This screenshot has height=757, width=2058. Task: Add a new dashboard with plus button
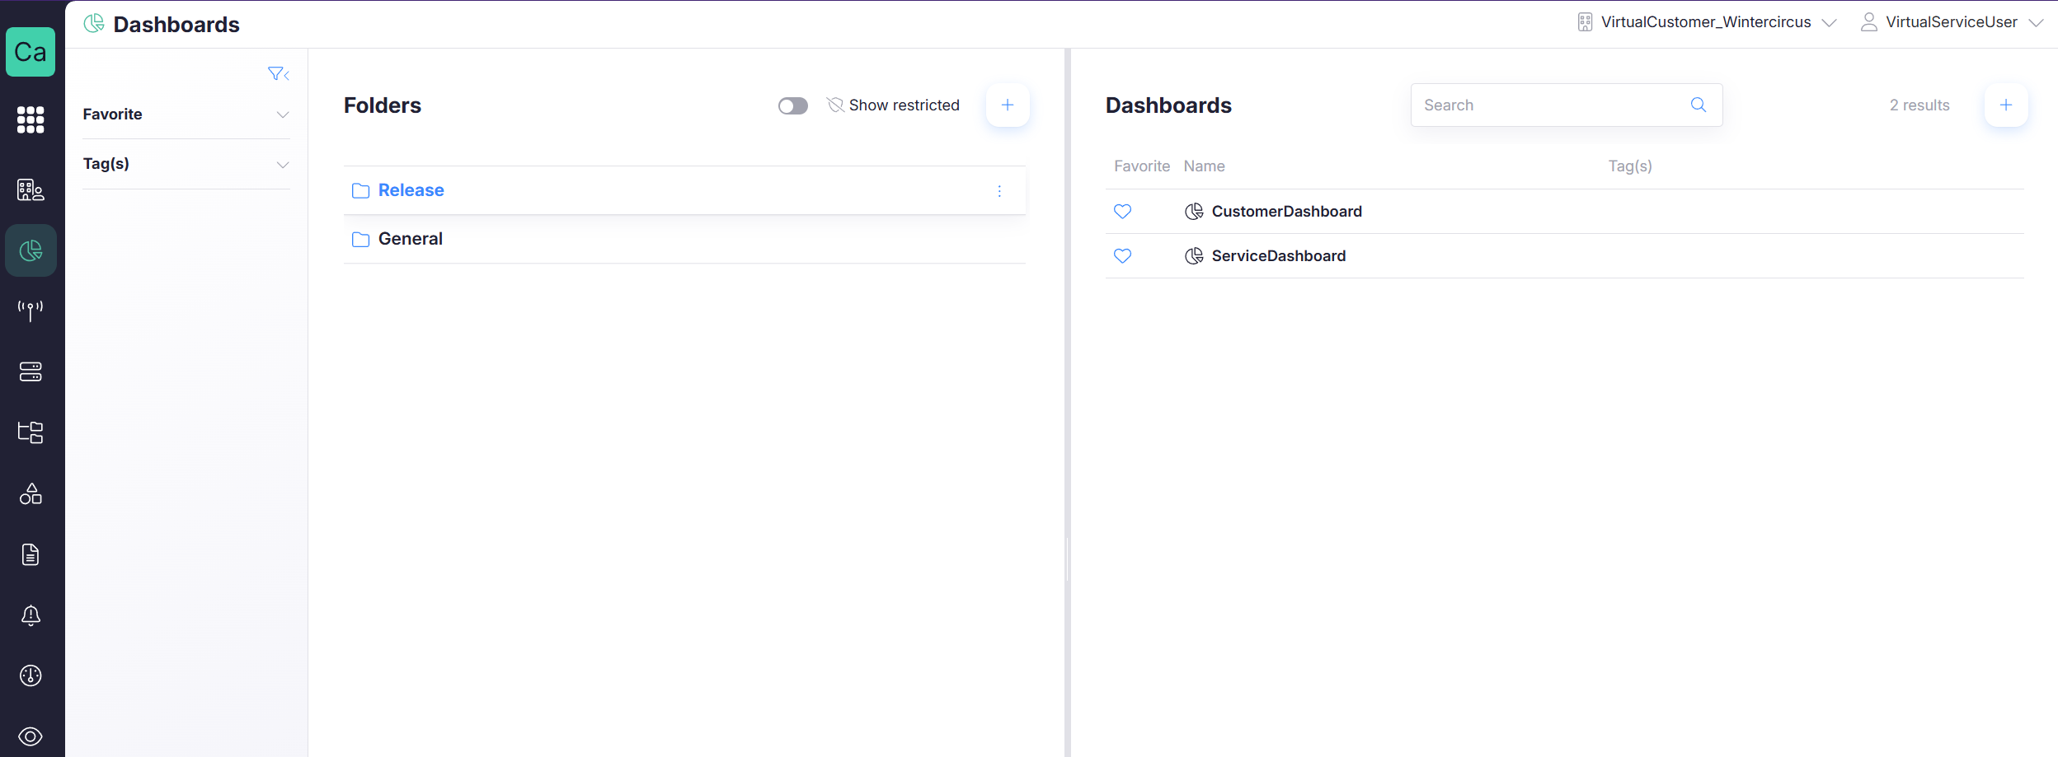click(x=2006, y=105)
